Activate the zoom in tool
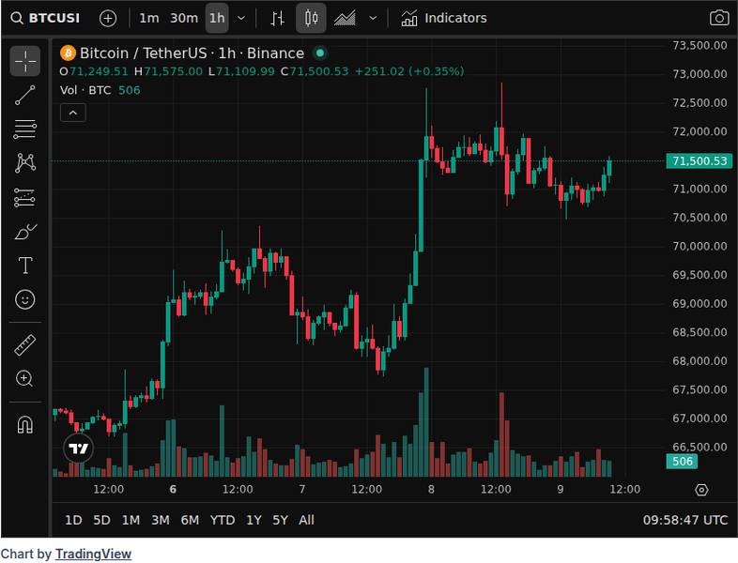 click(25, 379)
